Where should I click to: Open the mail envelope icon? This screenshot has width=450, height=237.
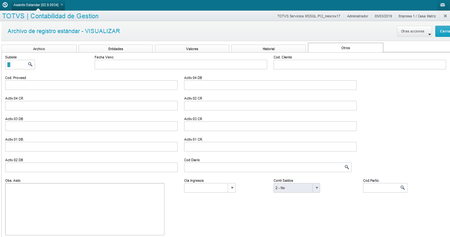point(443,5)
